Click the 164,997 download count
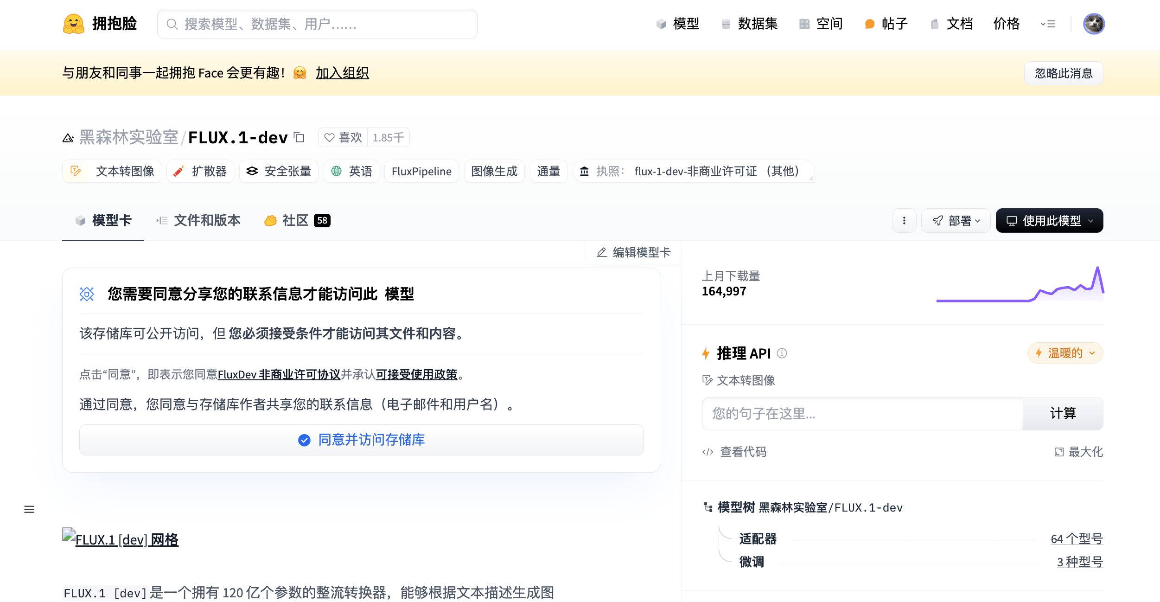This screenshot has width=1160, height=602. click(x=724, y=292)
